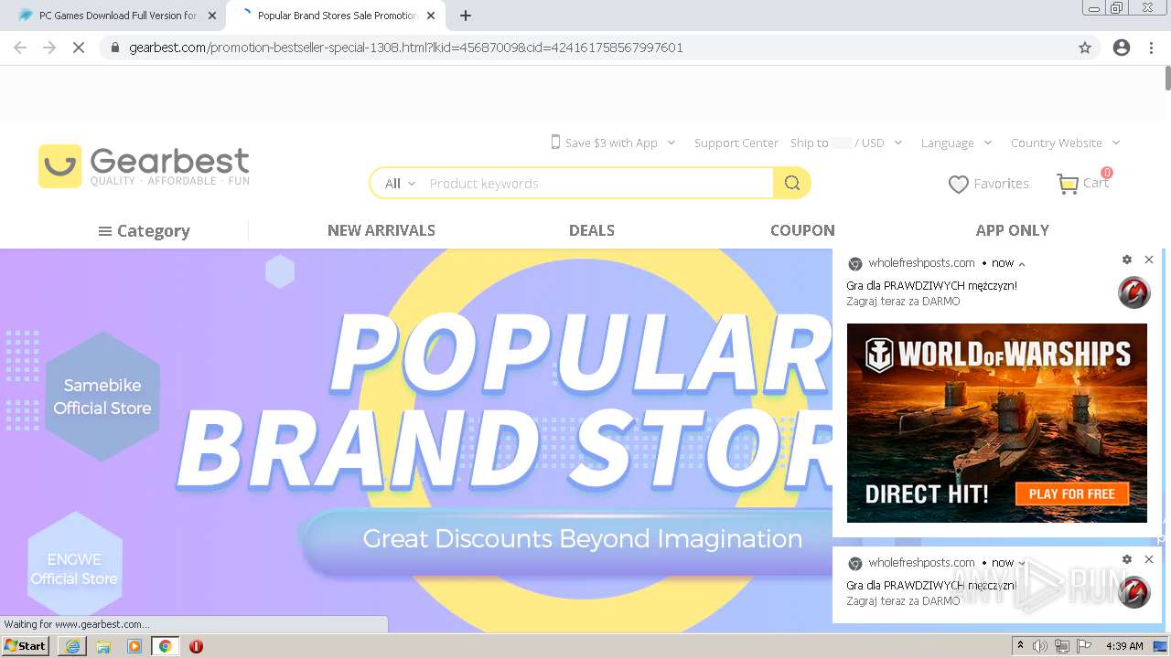The image size is (1171, 658).
Task: Click Popular Brand Stores banner
Action: click(416, 439)
